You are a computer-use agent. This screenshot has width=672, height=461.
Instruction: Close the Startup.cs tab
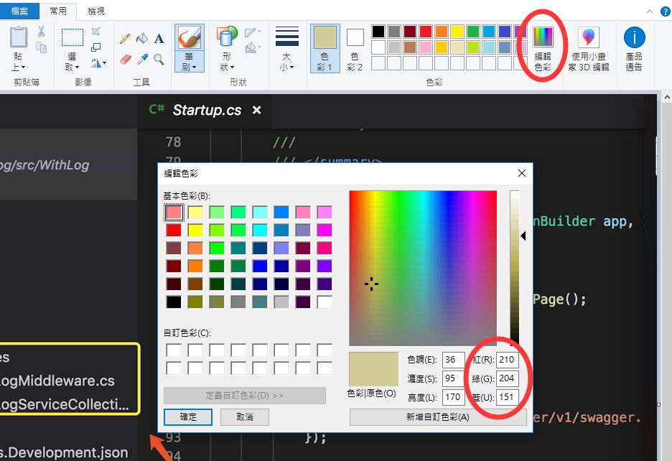[257, 110]
